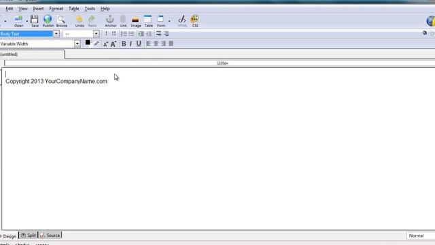Align text left
The image size is (435, 245).
(148, 44)
